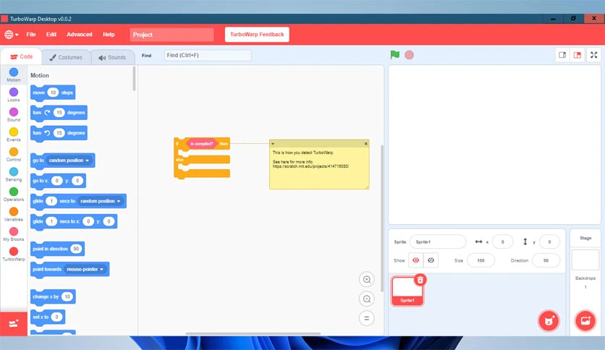Click the turn counterclockwise 15 degrees block
The width and height of the screenshot is (605, 350).
click(x=59, y=133)
